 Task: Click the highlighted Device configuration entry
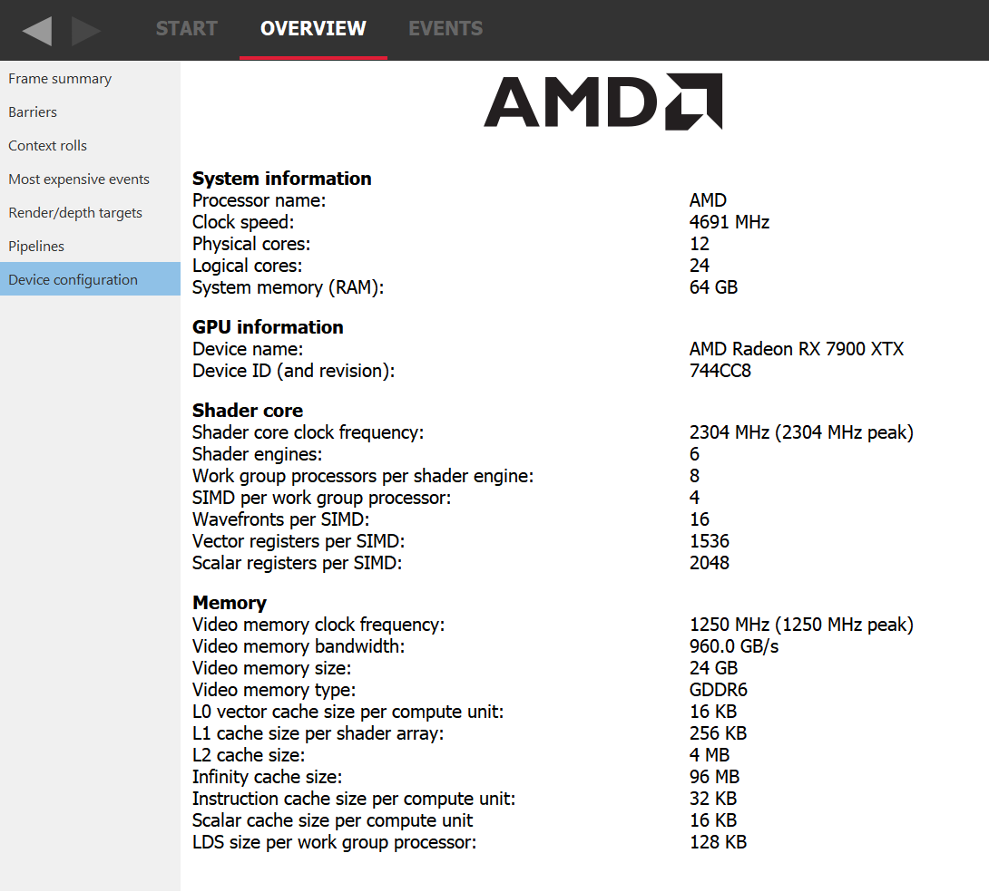tap(73, 279)
